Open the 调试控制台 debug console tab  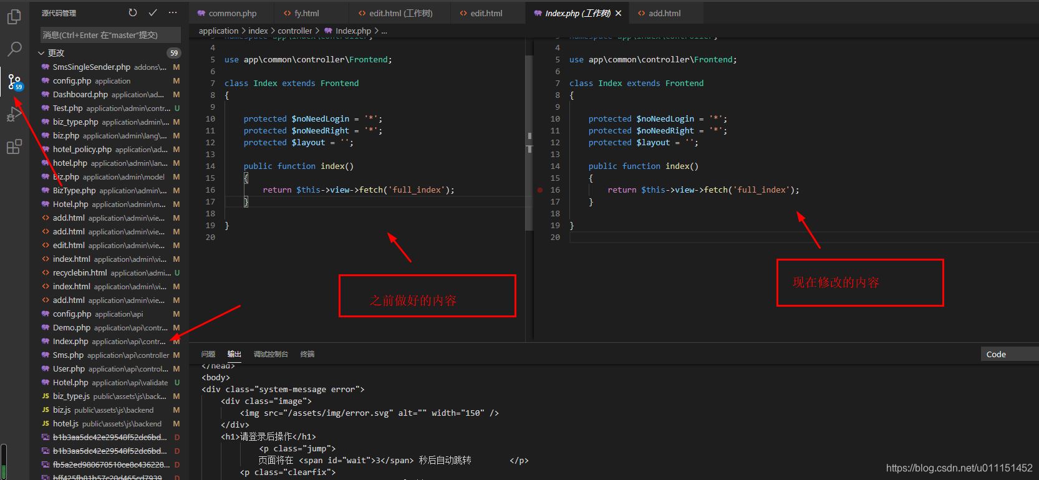pos(271,354)
